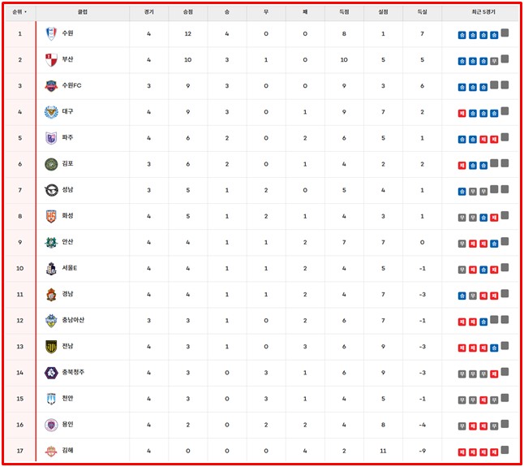Click the 승점 column header
Image resolution: width=524 pixels, height=467 pixels.
tap(188, 12)
